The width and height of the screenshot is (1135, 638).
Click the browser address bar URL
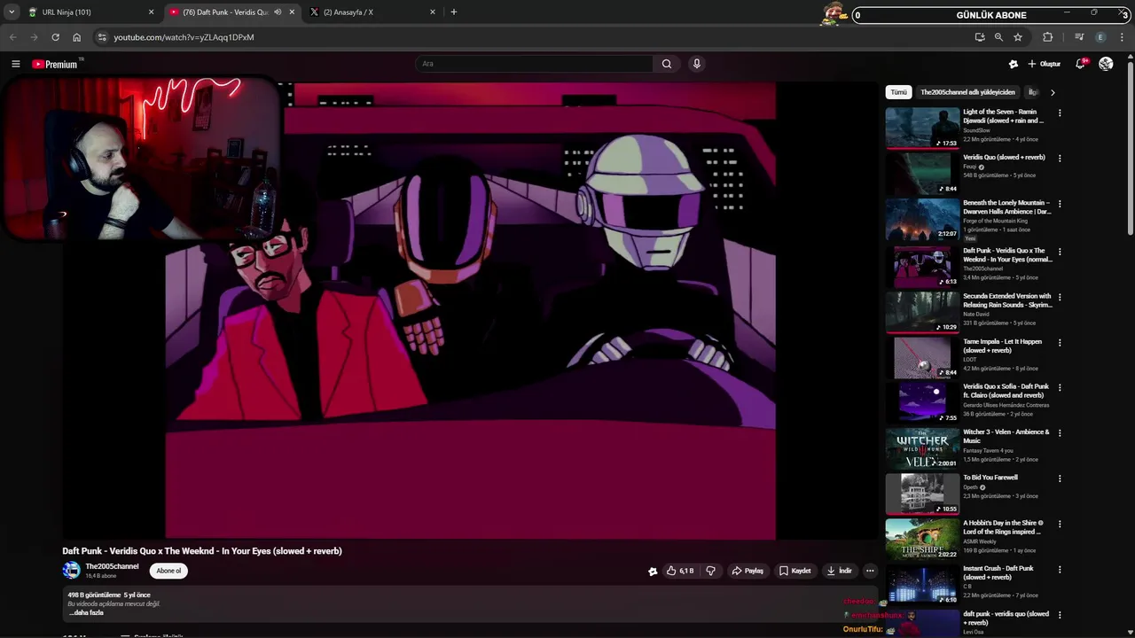point(184,37)
